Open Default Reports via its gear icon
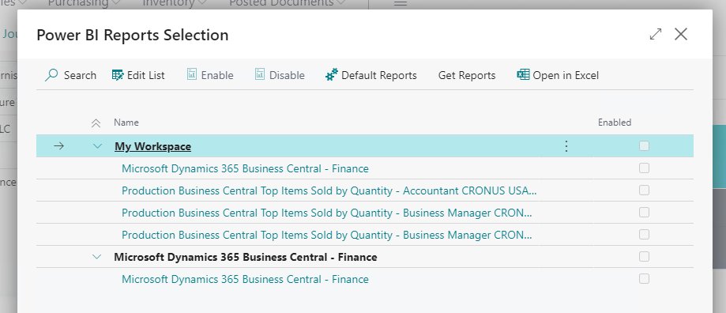The image size is (726, 313). click(x=332, y=75)
